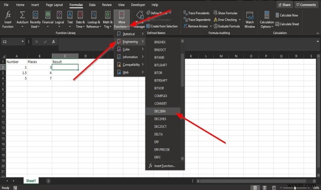
Task: Click the horizontal scrollbar track
Action: [256, 181]
